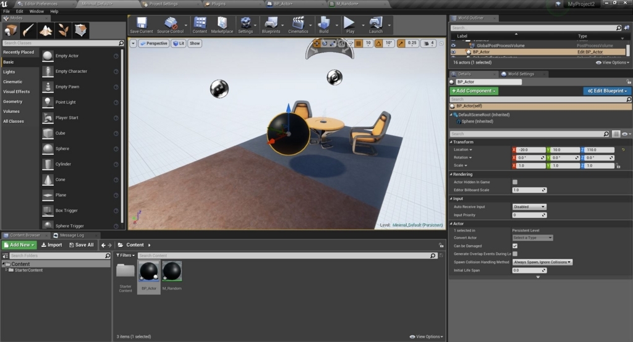The width and height of the screenshot is (633, 342).
Task: Open the content Filters dropdown
Action: 125,256
